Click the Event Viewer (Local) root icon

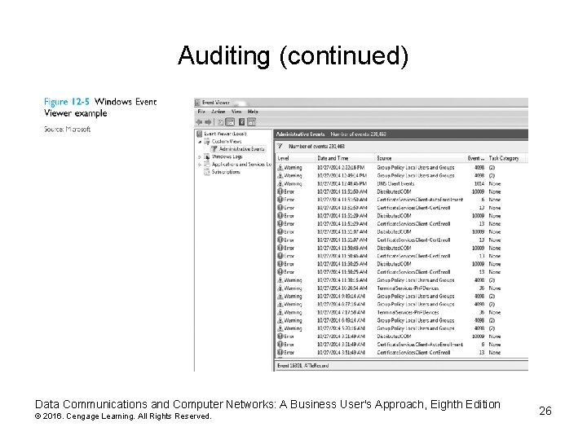pyautogui.click(x=200, y=134)
